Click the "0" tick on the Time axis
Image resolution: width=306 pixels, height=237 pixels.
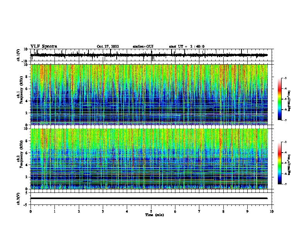[x=31, y=211]
